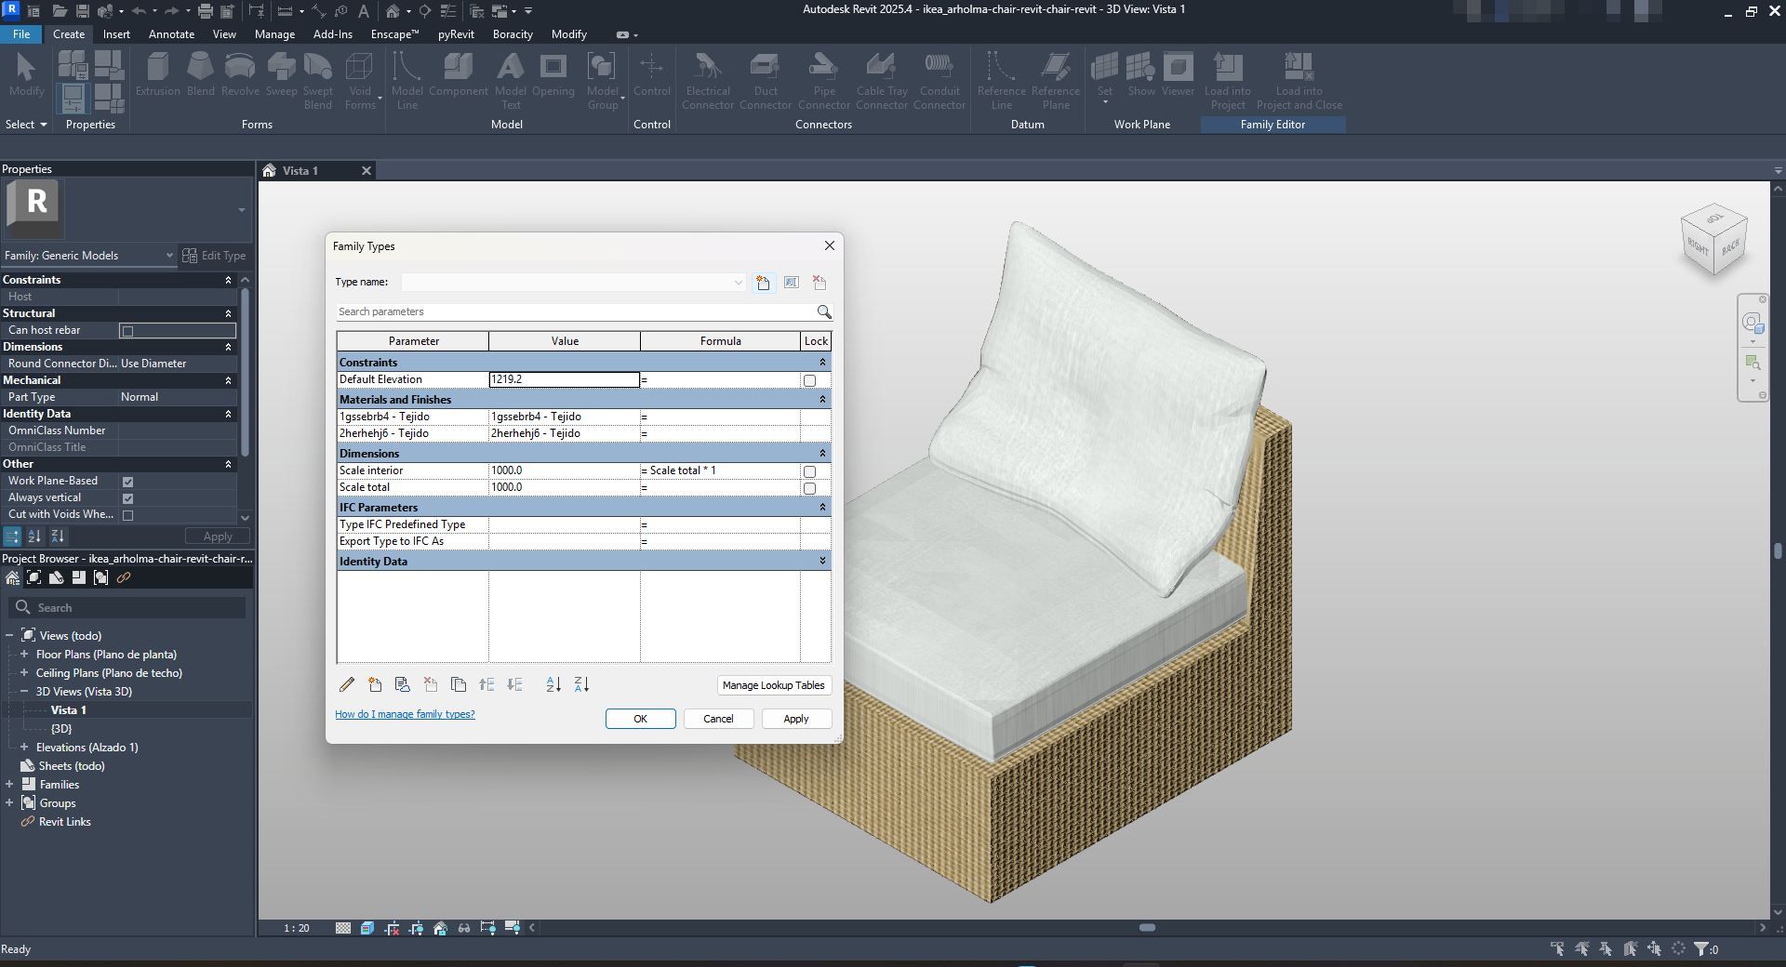Click the Reference Plane datum tool
The height and width of the screenshot is (967, 1786).
tap(1055, 81)
